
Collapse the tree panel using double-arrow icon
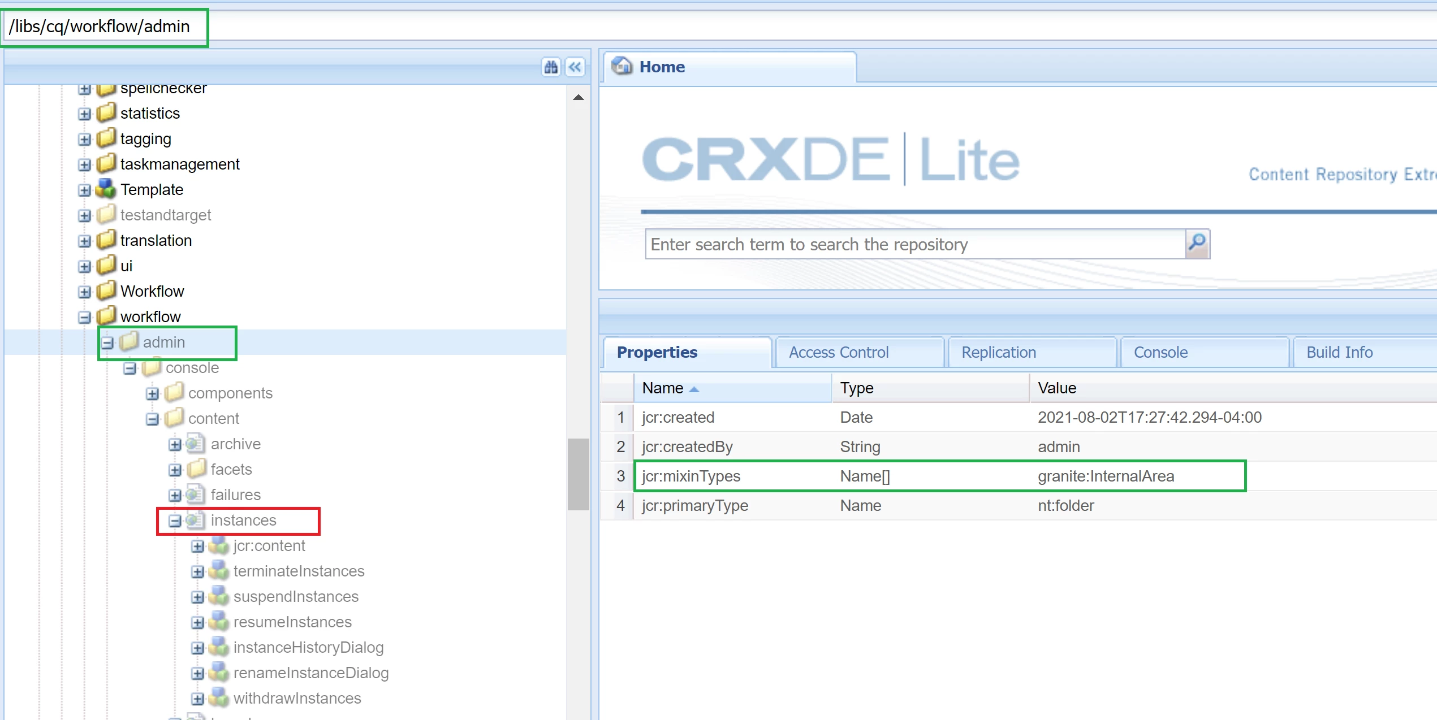tap(575, 67)
